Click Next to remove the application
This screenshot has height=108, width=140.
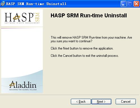(x=101, y=102)
